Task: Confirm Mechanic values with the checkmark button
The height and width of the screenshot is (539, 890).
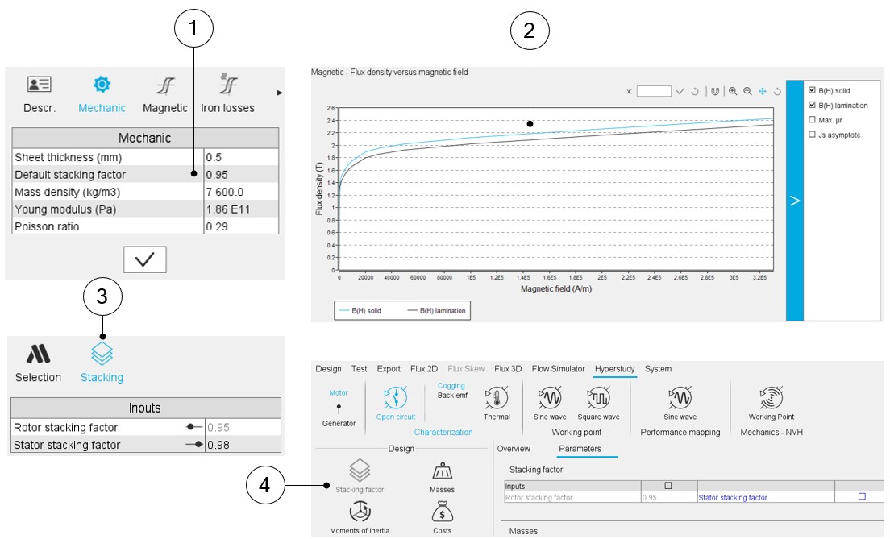Action: 145,260
